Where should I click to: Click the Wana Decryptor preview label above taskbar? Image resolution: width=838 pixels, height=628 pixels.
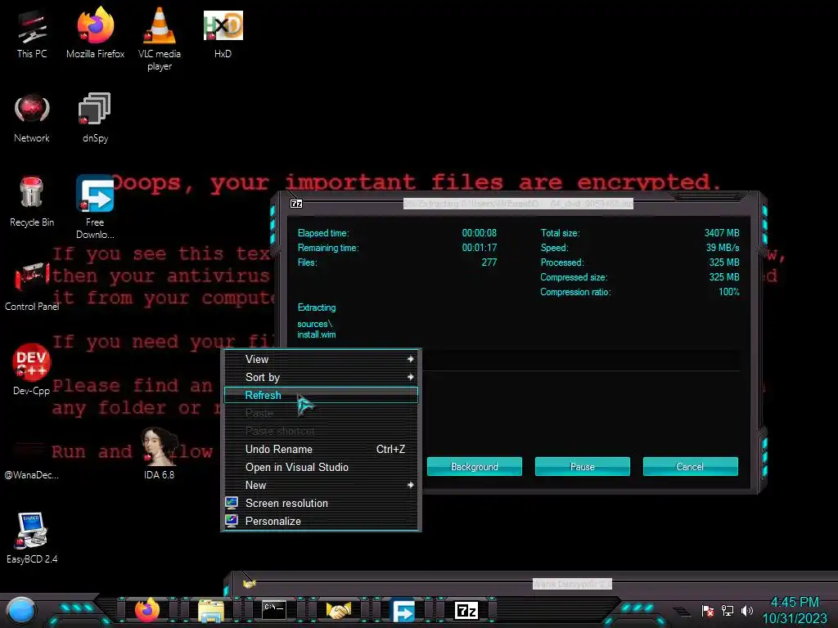coord(572,584)
